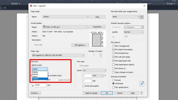
Task: Click the Add... page setup button
Action: pos(98,17)
